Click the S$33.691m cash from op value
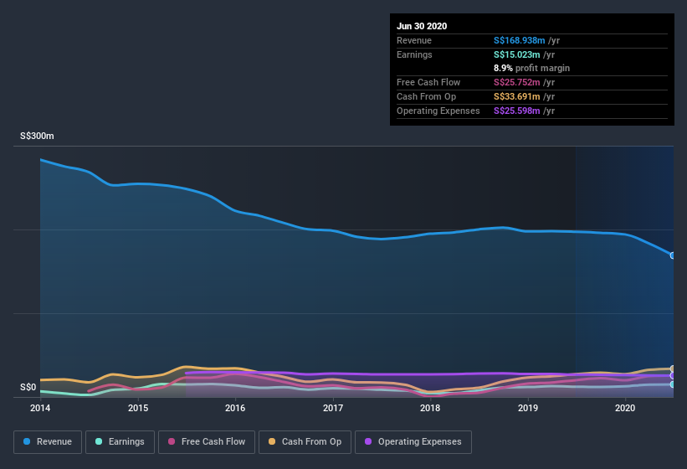 (516, 96)
